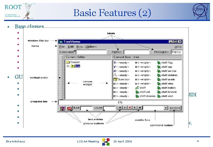
Task: Click the Draw picture button beside the STOP button
Action: (x=62, y=108)
